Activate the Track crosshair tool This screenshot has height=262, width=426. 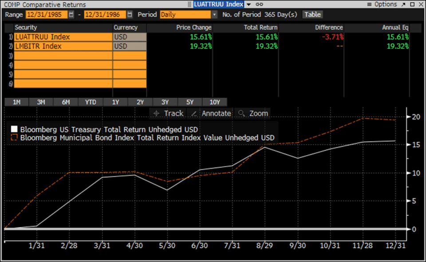click(168, 113)
